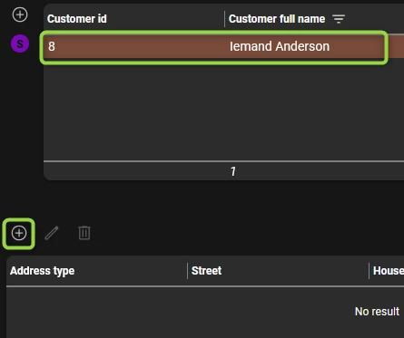Sort by Address type column header
This screenshot has height=338, width=404.
click(42, 271)
